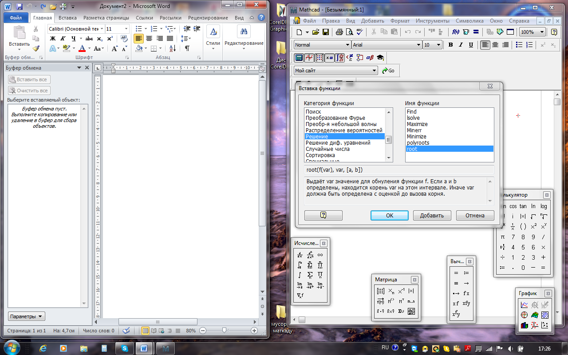Open the Мой сайт dropdown in Mathcad

coord(375,71)
